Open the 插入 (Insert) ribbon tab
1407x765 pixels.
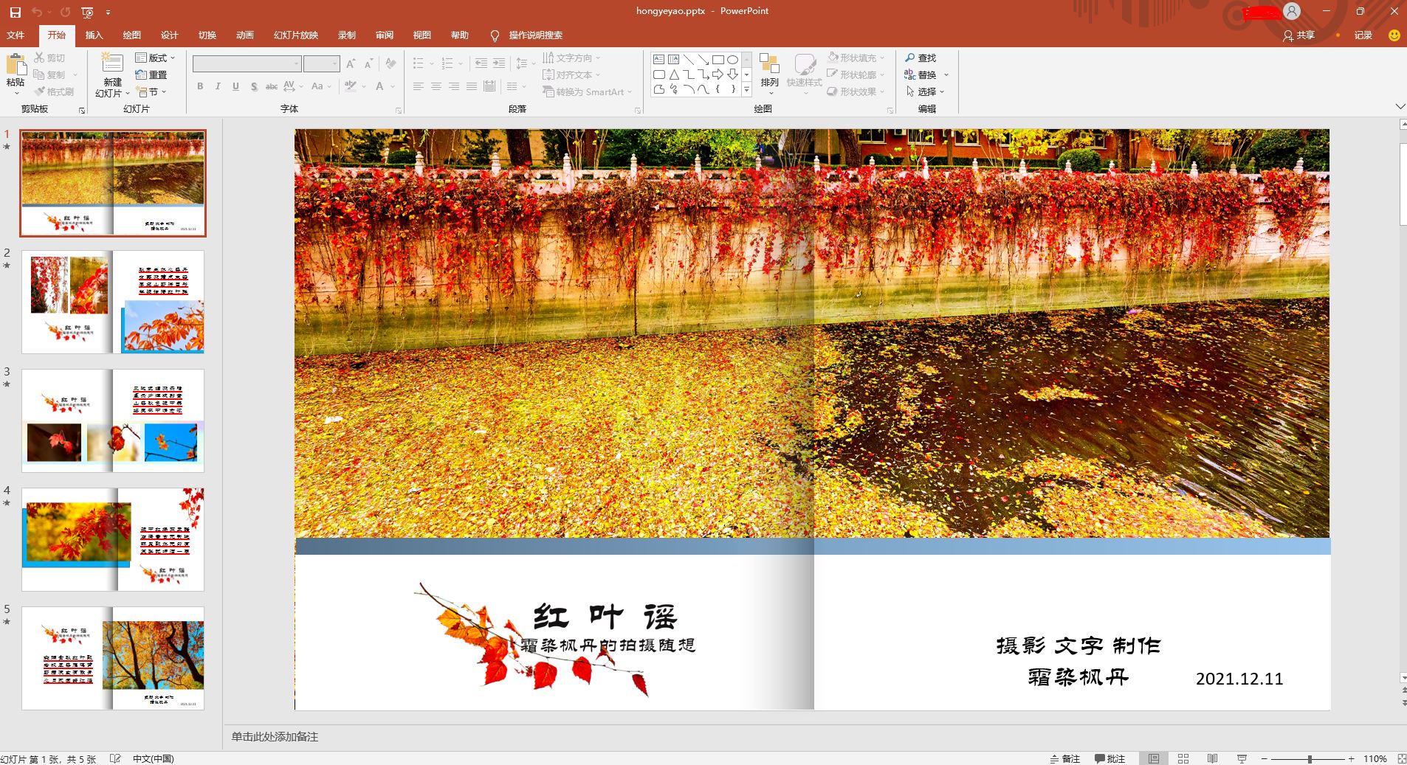94,35
